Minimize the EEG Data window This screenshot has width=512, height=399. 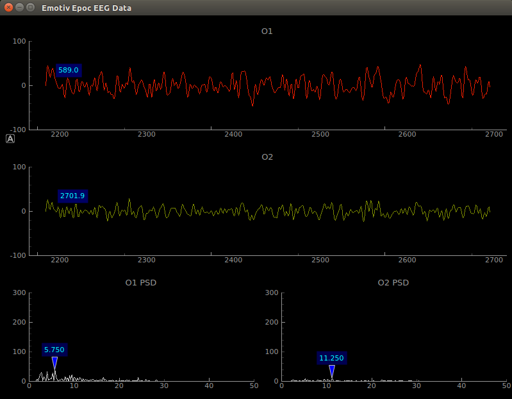(20, 8)
